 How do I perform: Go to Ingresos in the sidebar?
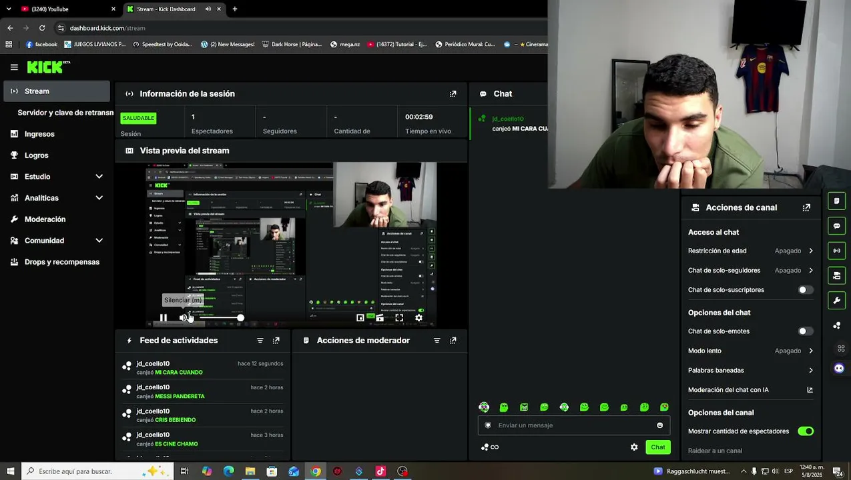(56, 134)
